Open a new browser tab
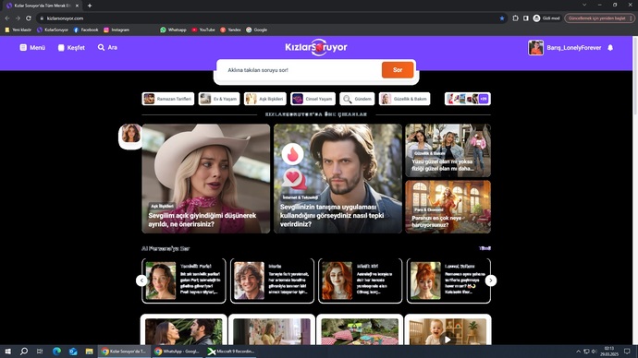The width and height of the screenshot is (638, 358). 90,6
